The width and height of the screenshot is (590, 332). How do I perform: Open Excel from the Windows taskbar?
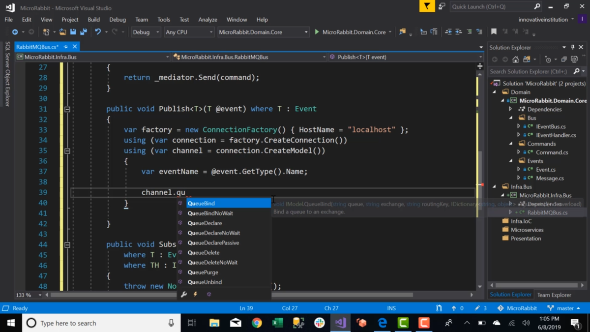point(278,323)
